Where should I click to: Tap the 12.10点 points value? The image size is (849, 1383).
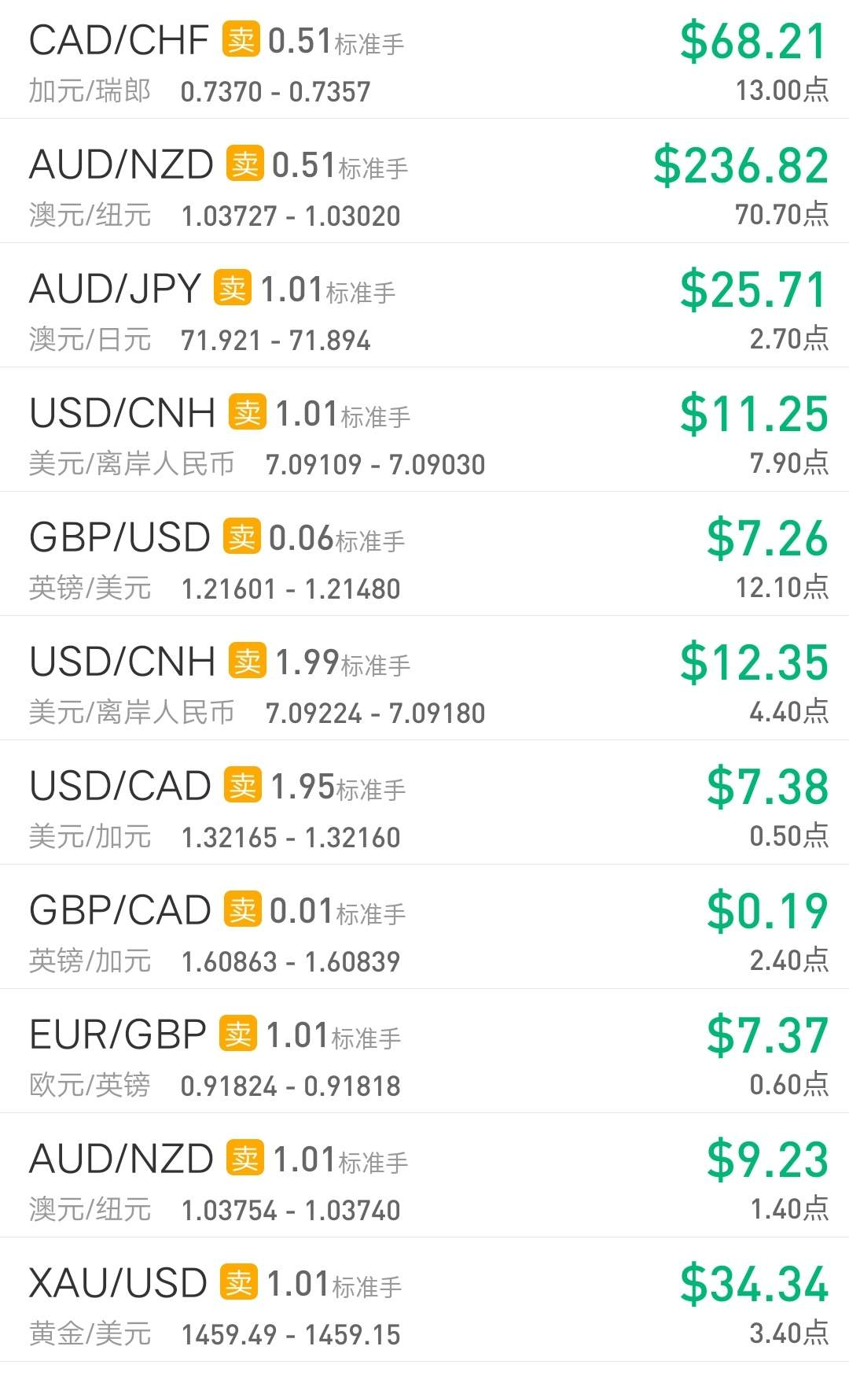(781, 587)
